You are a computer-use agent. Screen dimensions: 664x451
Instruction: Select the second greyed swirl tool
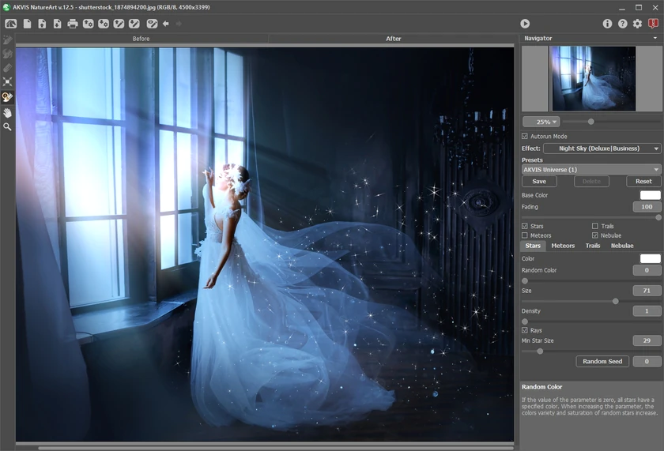click(7, 54)
